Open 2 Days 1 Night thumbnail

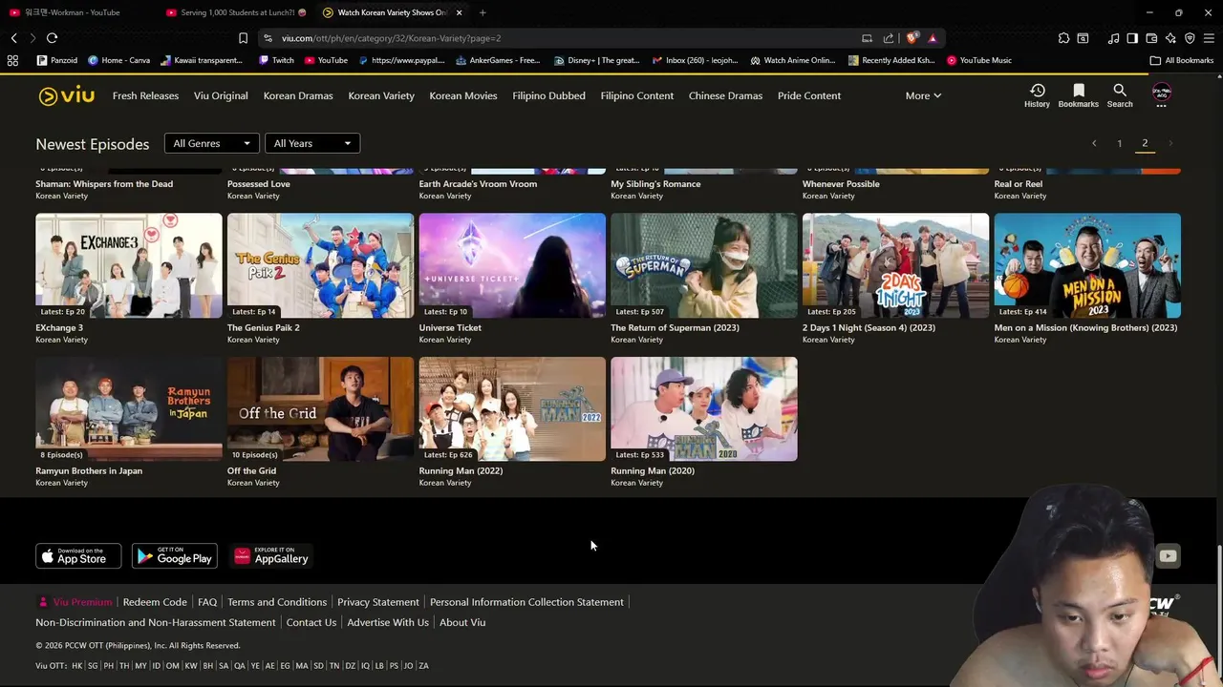pyautogui.click(x=895, y=265)
